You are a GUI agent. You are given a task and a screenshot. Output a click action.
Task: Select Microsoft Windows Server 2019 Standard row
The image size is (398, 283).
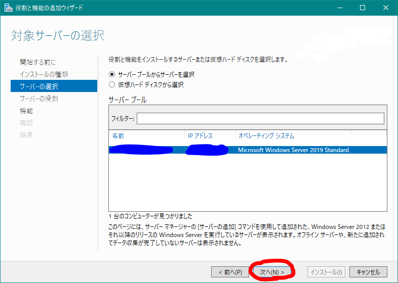248,150
